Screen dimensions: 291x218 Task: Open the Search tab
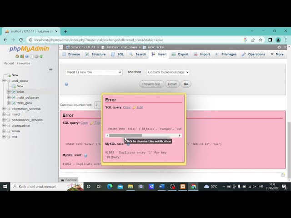point(138,54)
